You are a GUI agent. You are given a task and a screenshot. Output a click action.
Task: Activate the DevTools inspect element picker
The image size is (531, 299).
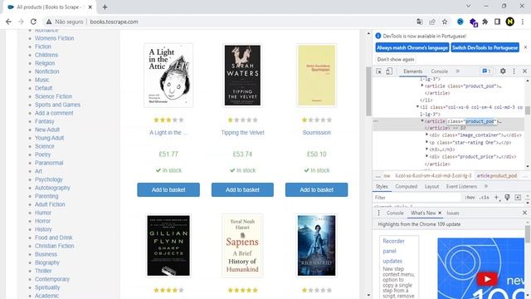[x=378, y=71]
